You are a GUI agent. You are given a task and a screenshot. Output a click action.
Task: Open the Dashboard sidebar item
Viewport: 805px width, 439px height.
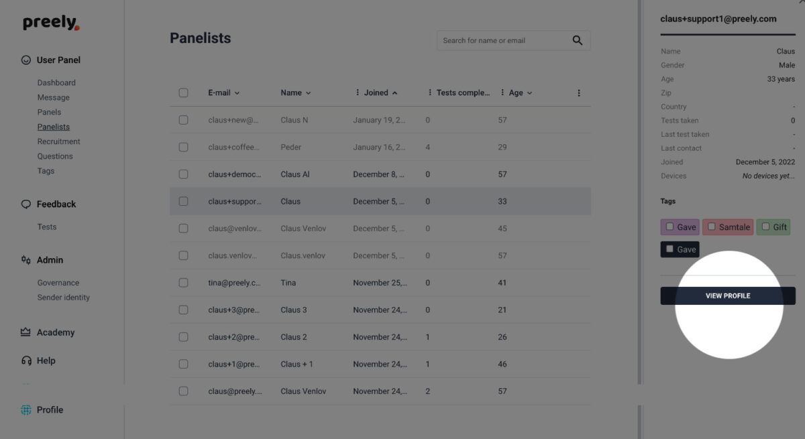pos(56,82)
